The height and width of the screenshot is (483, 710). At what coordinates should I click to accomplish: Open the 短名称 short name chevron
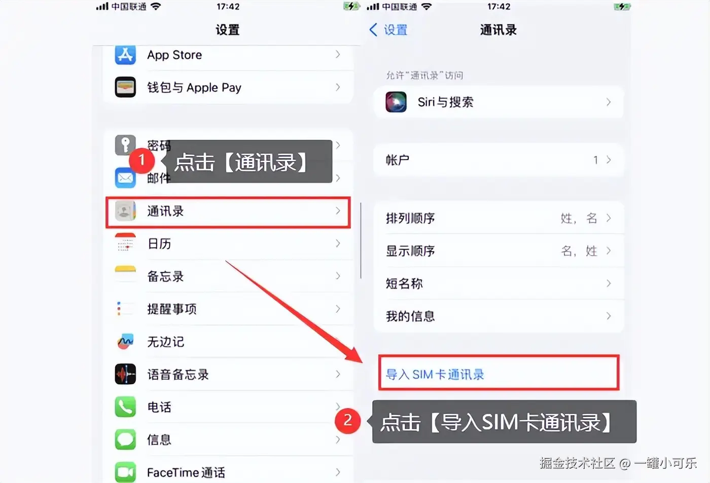609,283
